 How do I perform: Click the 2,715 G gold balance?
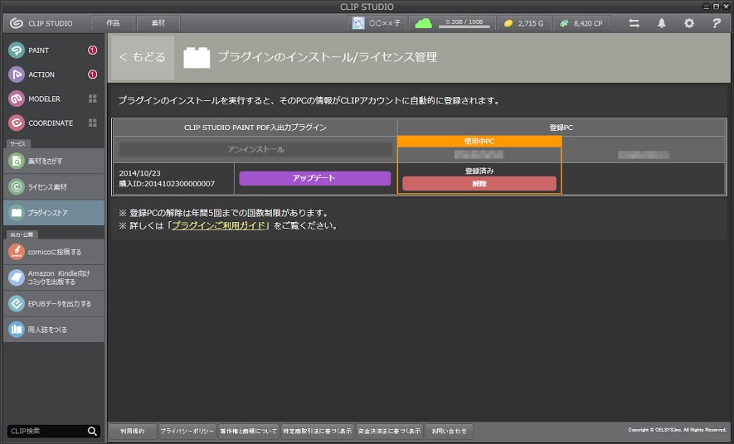[x=524, y=23]
